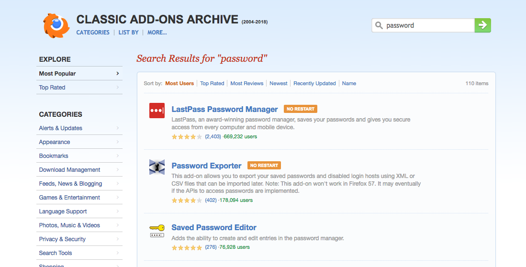The height and width of the screenshot is (267, 526).
Task: Click the chevron beside Privacy & Security
Action: [x=118, y=239]
